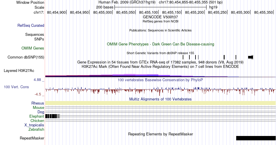Open Publications: Sequences in Scientific Articles title

point(160,30)
